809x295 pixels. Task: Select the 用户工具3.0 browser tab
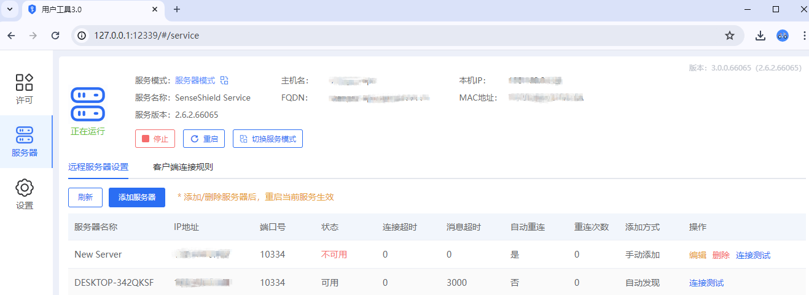(x=92, y=10)
